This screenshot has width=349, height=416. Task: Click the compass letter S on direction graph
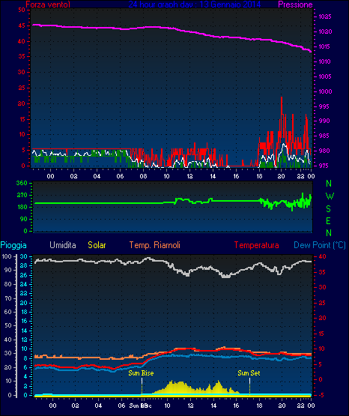328,209
